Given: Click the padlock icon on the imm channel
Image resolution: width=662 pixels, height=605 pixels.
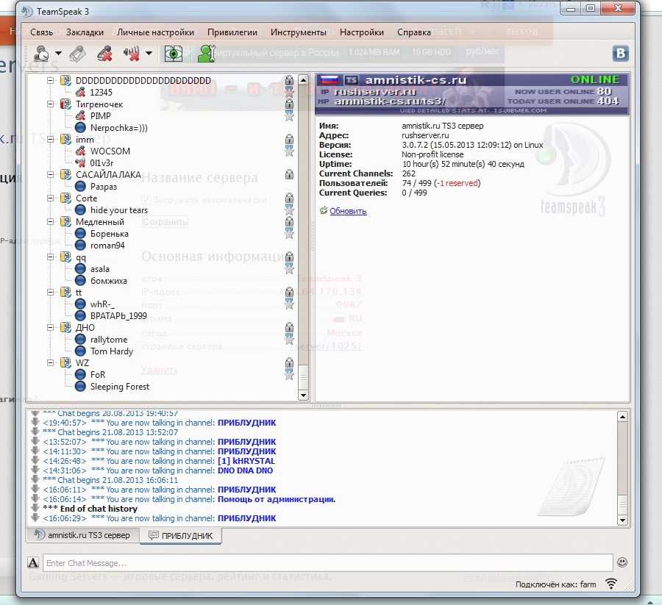Looking at the screenshot, I should click(x=289, y=140).
